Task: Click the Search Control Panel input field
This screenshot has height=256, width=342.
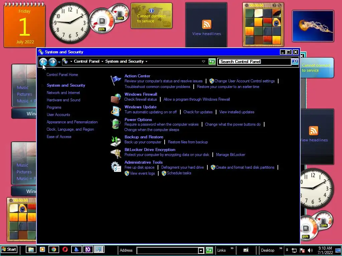Action: [254, 62]
